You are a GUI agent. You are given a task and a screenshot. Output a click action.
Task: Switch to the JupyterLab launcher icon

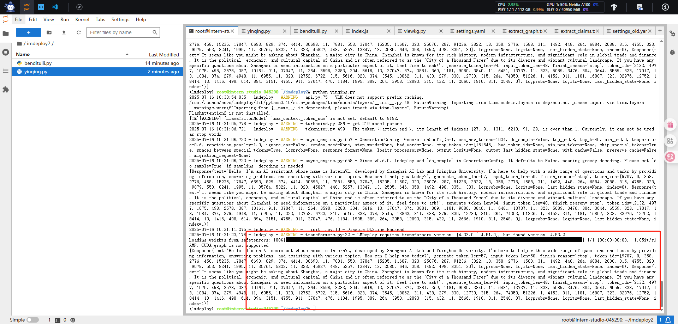tap(27, 7)
